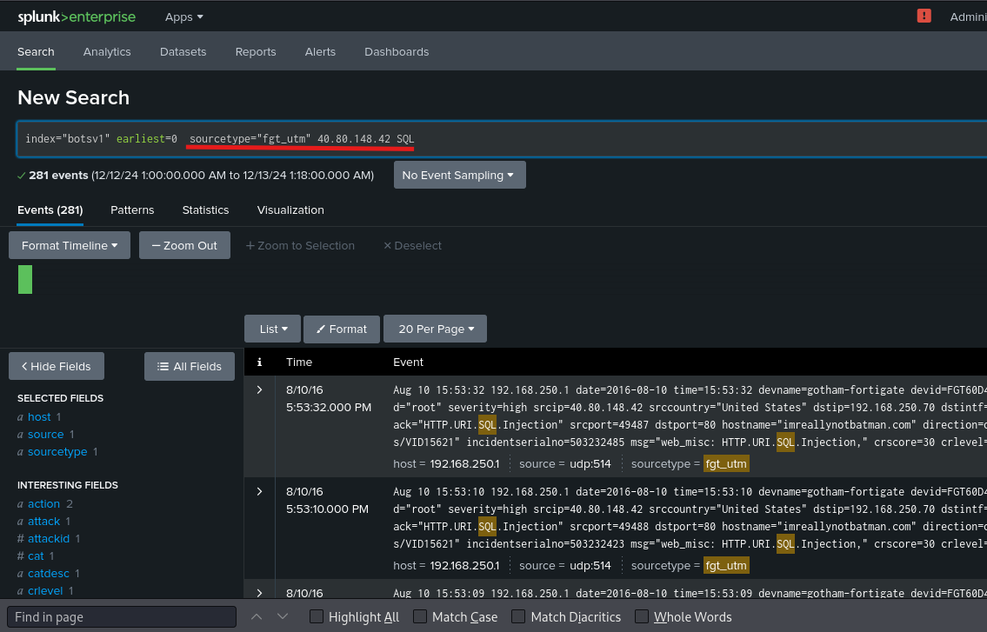This screenshot has height=632, width=987.
Task: Open the Alerts page
Action: click(320, 51)
